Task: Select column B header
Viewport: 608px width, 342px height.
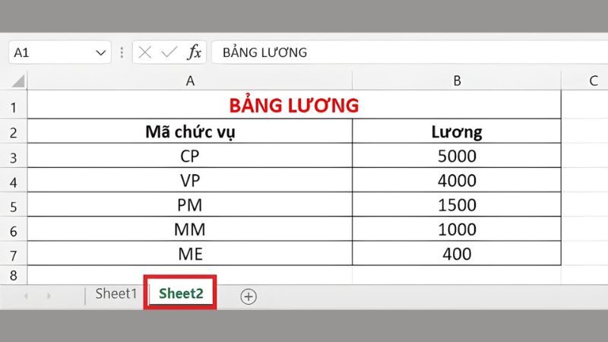Action: [x=457, y=81]
